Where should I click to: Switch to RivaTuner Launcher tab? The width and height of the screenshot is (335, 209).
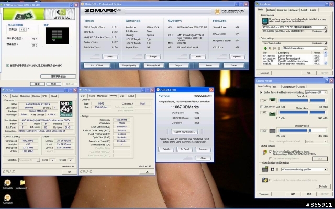(x=294, y=10)
